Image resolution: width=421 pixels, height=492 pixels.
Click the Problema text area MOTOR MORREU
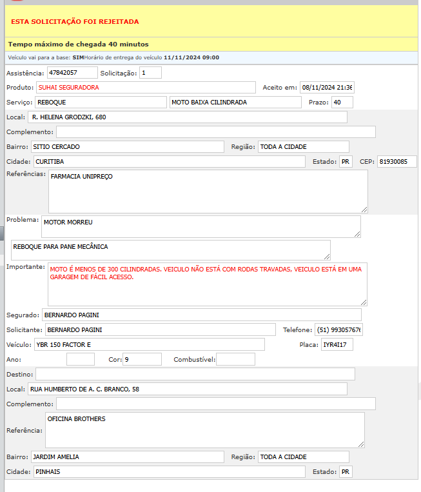(201, 226)
